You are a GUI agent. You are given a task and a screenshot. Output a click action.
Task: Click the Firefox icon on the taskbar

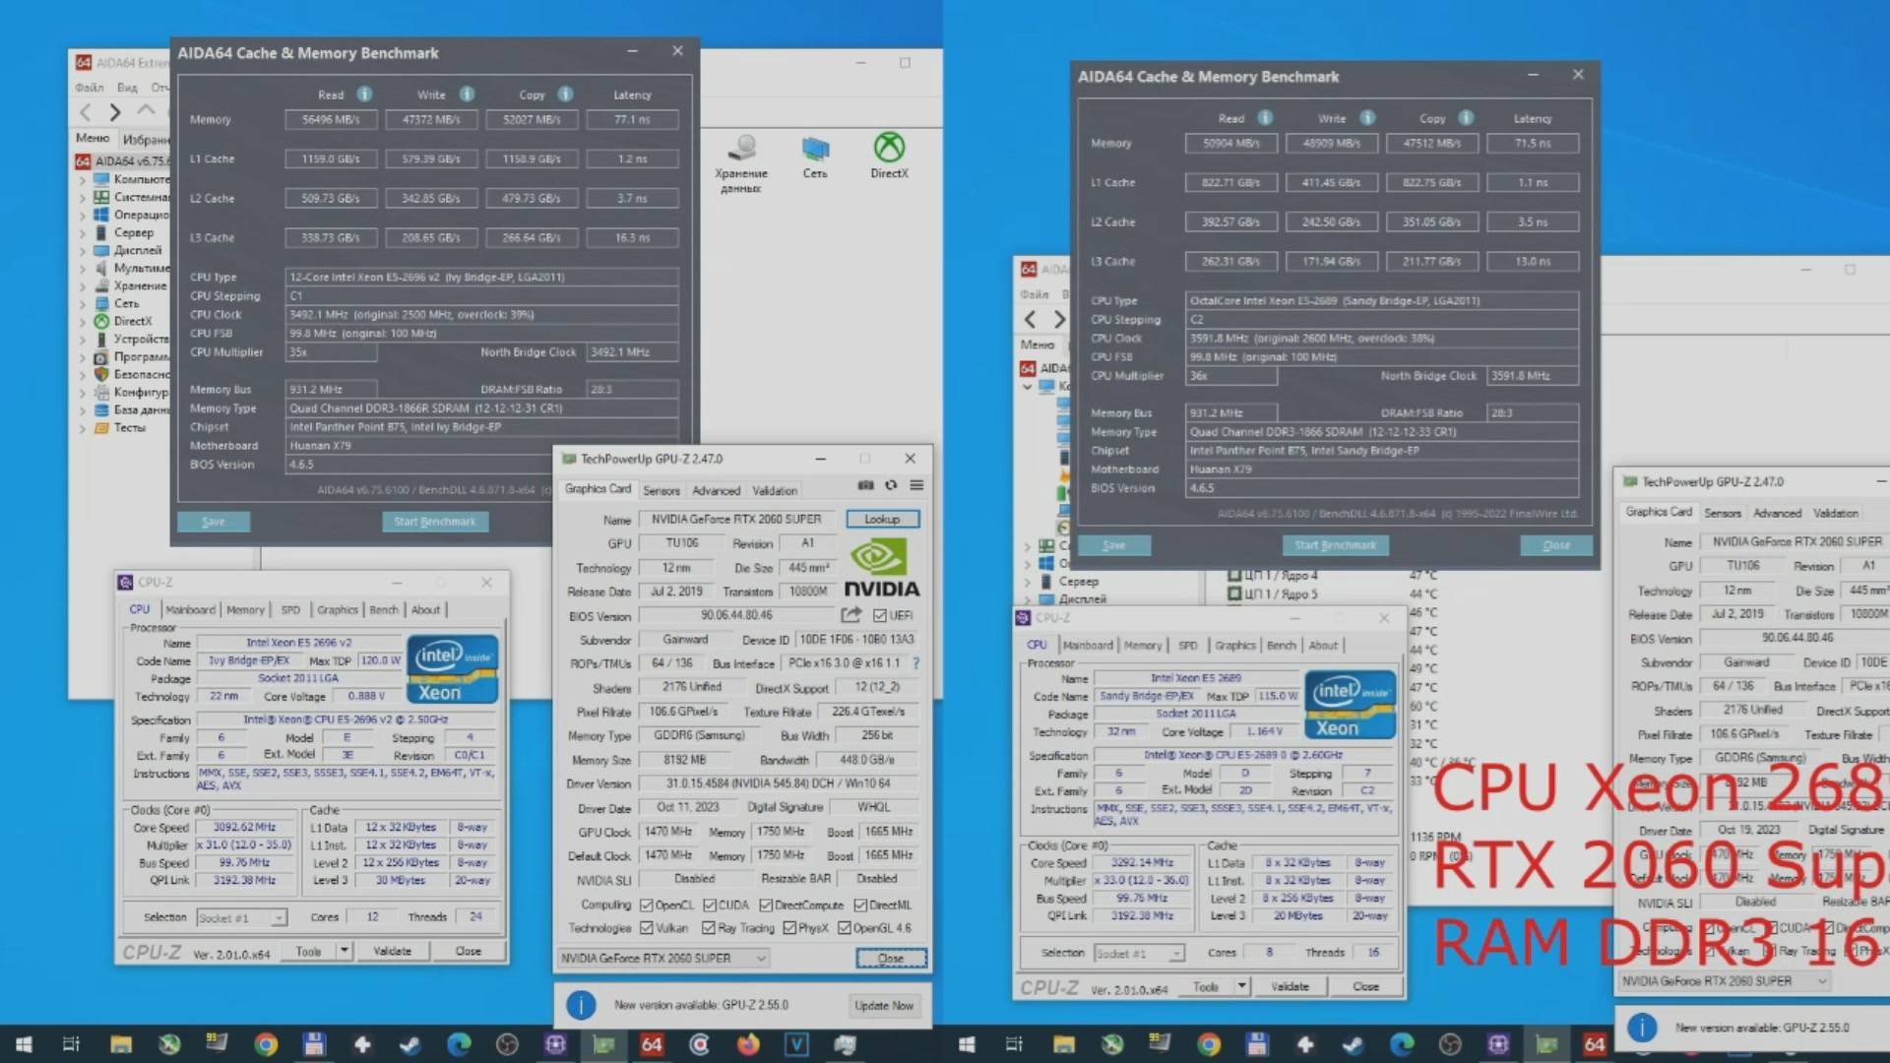pyautogui.click(x=748, y=1043)
